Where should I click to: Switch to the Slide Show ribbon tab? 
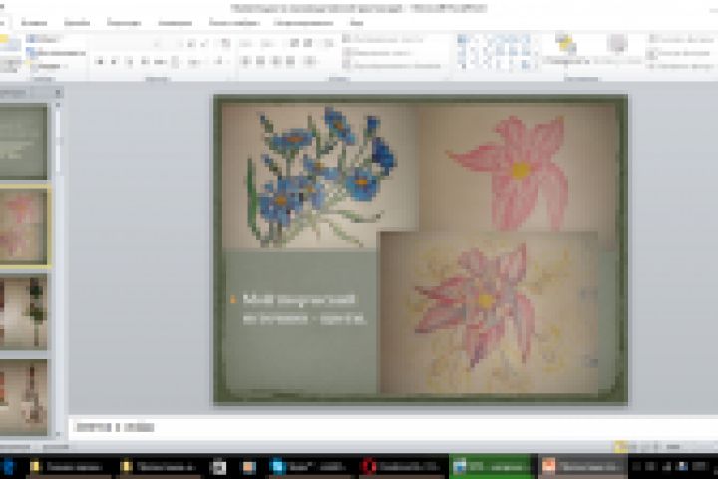234,23
